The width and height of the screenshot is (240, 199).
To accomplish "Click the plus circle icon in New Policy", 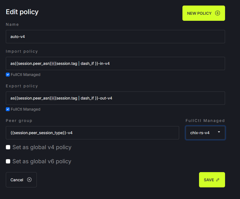I will [x=218, y=13].
